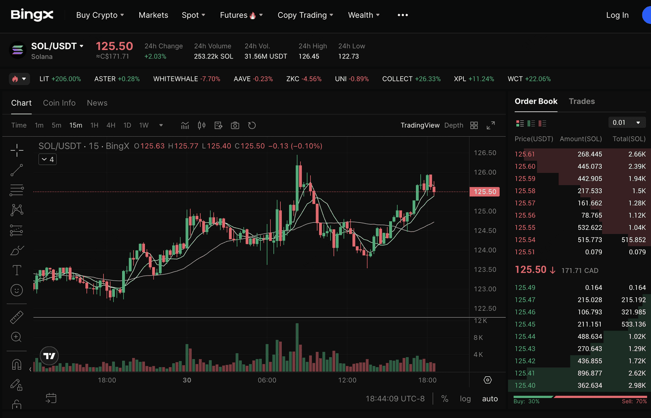Toggle logarithmic scale with log
The image size is (651, 418).
click(x=465, y=399)
